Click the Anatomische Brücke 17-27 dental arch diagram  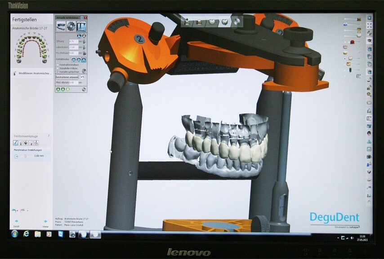pos(31,48)
